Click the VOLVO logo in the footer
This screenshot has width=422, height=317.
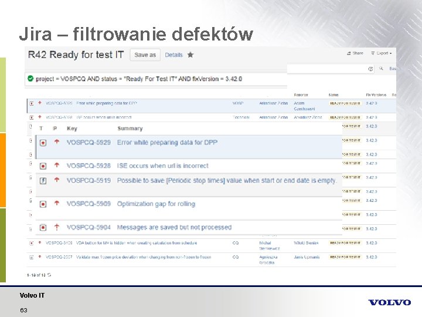click(x=389, y=302)
